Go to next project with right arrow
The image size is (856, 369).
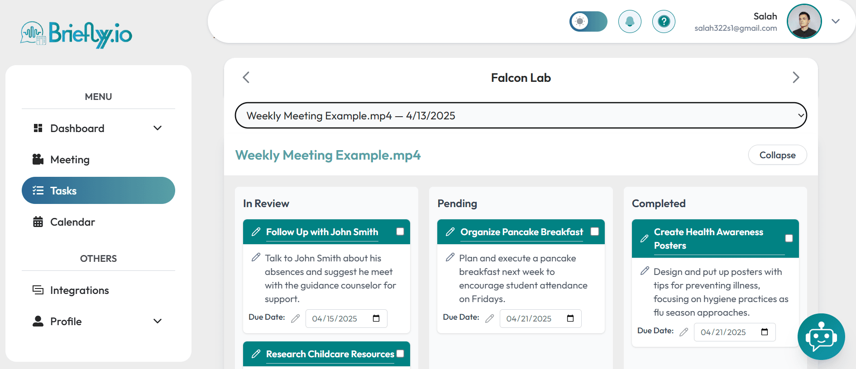(796, 77)
